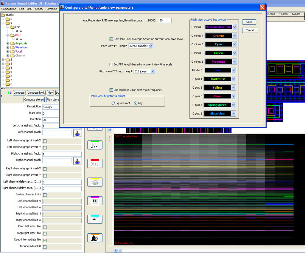
Task: Select Log brightness adjust option
Action: (136, 103)
